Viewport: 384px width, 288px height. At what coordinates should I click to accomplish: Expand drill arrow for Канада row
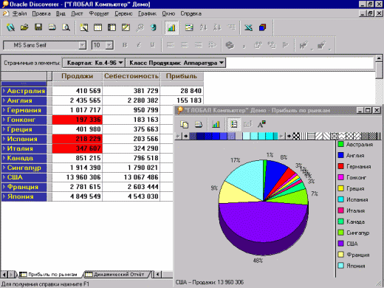pos(4,158)
